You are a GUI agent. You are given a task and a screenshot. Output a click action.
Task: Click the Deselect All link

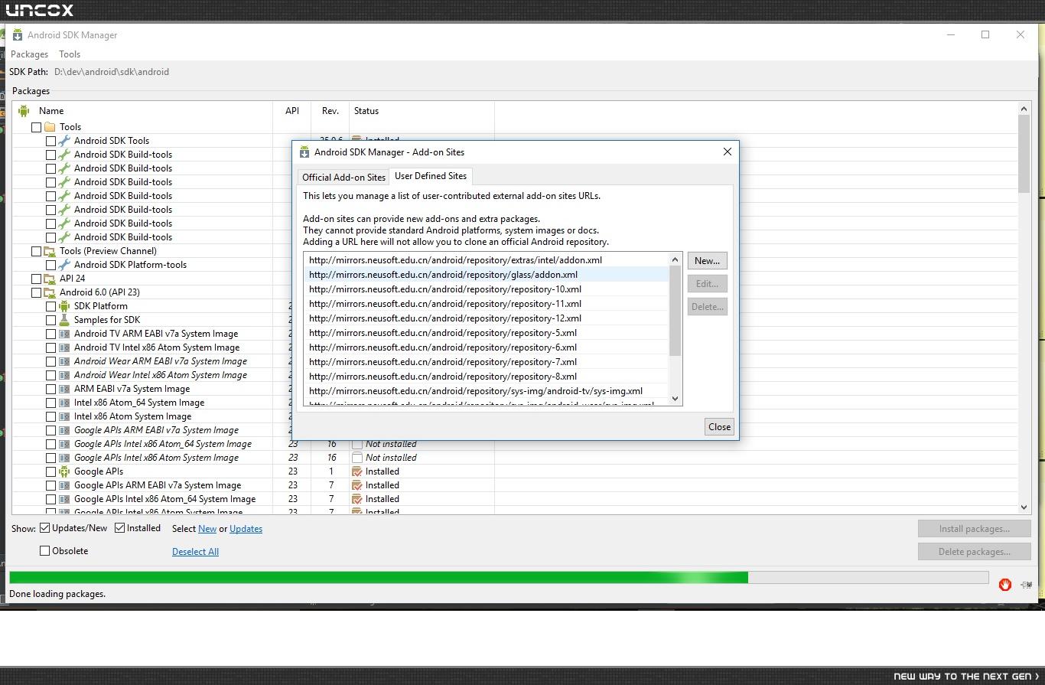(x=195, y=552)
